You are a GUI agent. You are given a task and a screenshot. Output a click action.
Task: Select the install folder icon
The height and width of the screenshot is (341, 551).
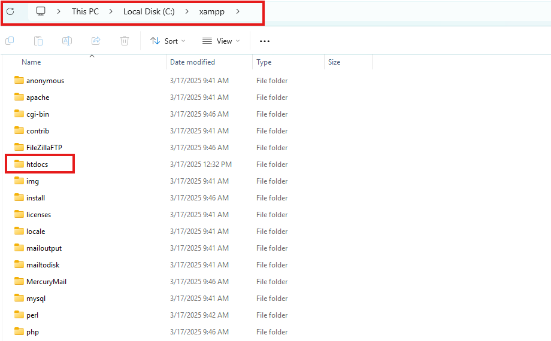(19, 197)
